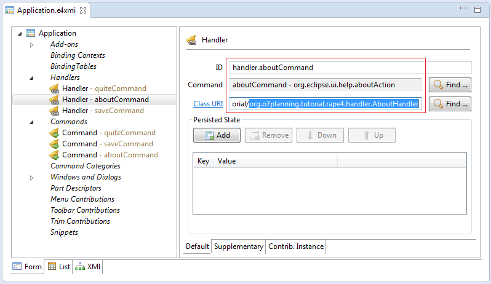Open the Contrib. Instance tab

click(296, 247)
